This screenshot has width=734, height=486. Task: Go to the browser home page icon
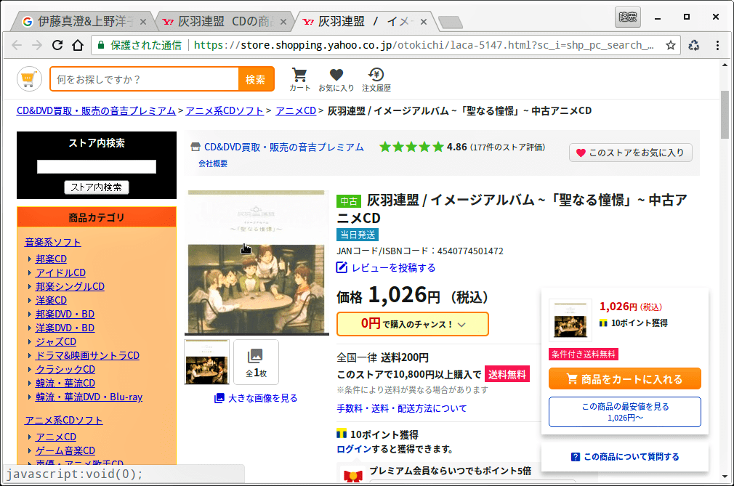point(78,45)
